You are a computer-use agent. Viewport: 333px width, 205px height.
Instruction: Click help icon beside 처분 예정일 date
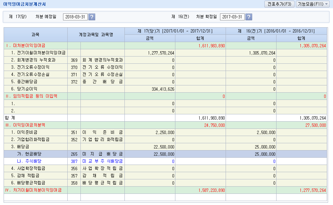pyautogui.click(x=92, y=17)
